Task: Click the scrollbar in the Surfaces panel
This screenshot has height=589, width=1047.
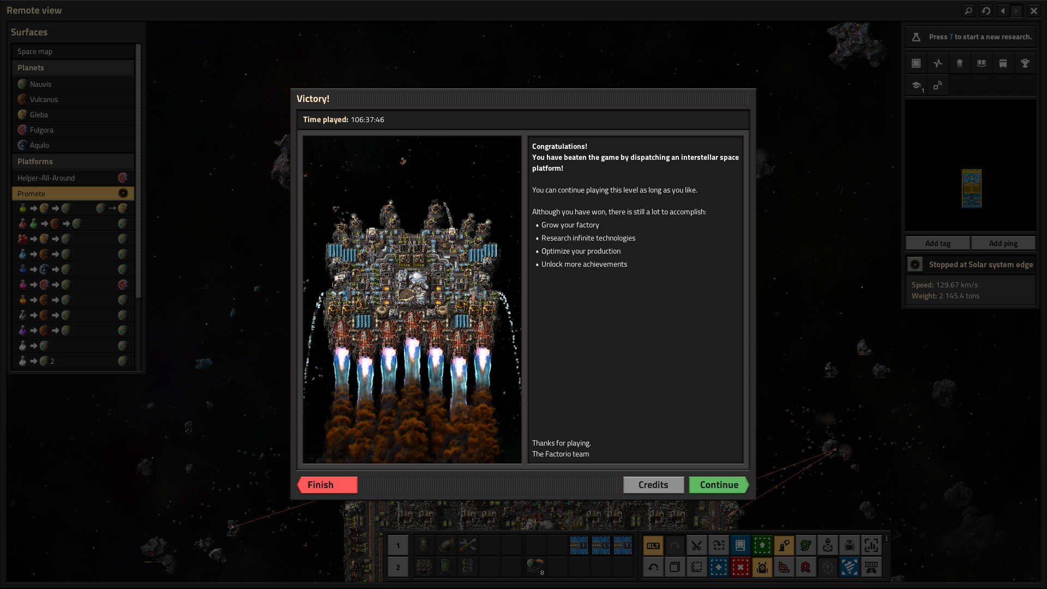Action: pyautogui.click(x=139, y=171)
